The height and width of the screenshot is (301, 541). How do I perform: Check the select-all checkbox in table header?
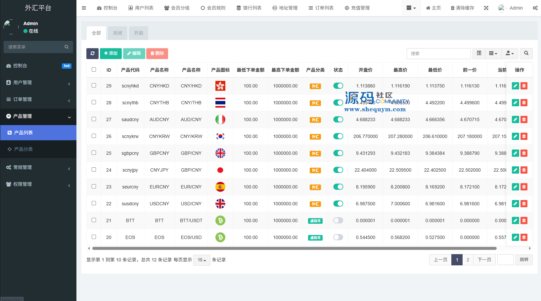[94, 70]
